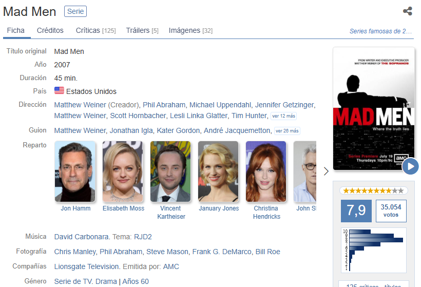Open Chris Manley cinematography link

coord(75,252)
